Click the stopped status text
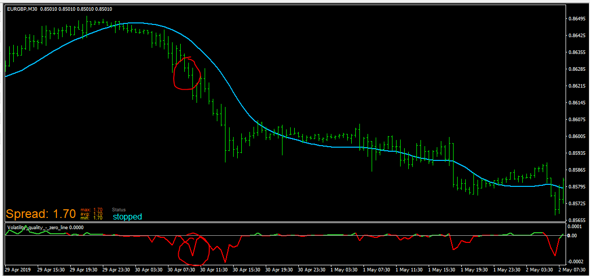The width and height of the screenshot is (590, 276). [x=127, y=217]
